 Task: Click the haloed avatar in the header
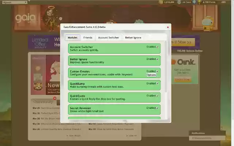[x=50, y=19]
